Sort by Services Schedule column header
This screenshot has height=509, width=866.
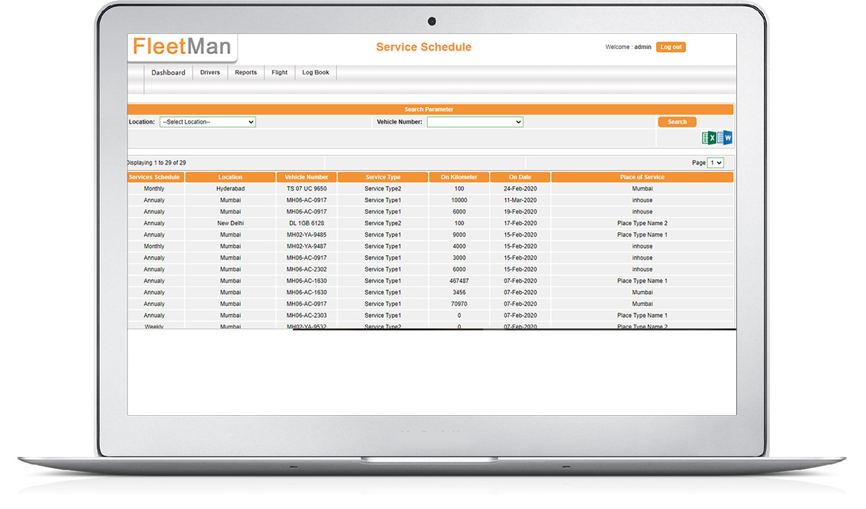point(154,177)
